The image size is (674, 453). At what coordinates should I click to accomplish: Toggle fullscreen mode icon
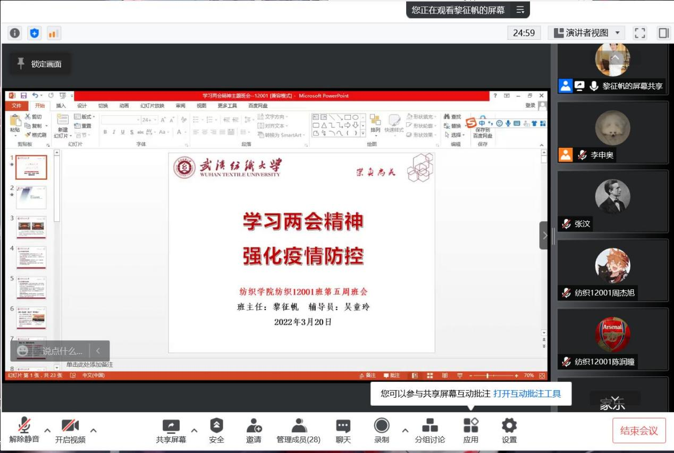point(641,33)
